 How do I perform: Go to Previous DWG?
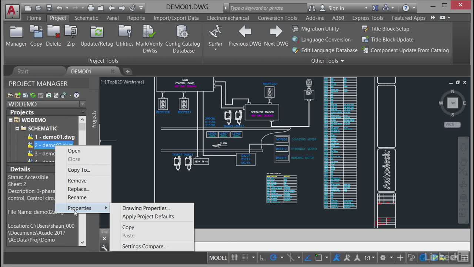(245, 36)
